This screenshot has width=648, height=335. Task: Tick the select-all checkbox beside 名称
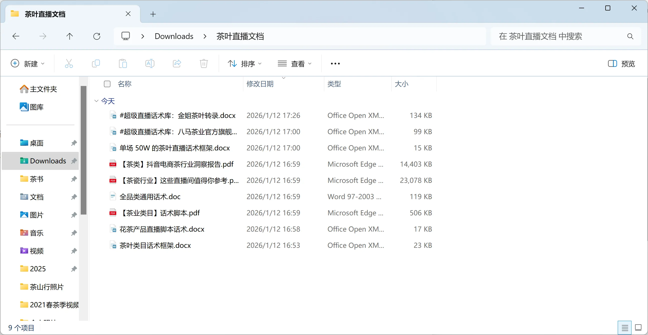pyautogui.click(x=107, y=84)
